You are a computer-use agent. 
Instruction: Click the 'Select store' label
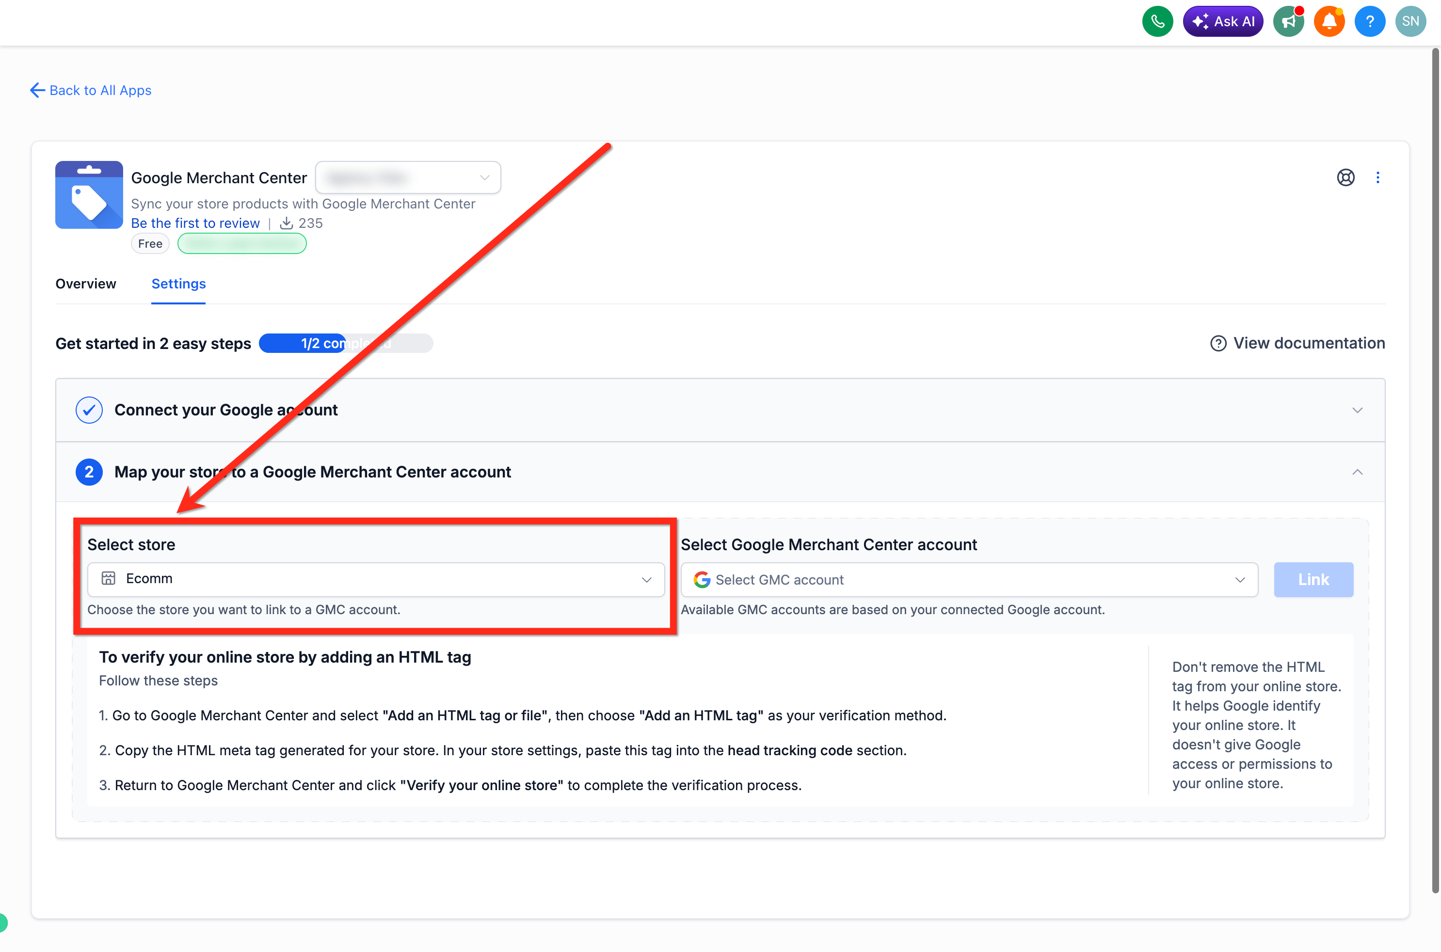point(131,545)
